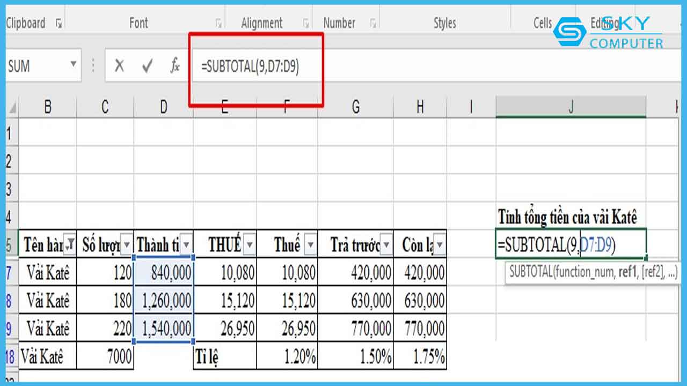This screenshot has height=386, width=687.
Task: Click Tính tổng tiền của vải Katê label
Action: (x=568, y=217)
